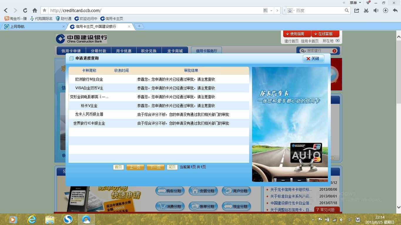Click the page refresh icon
Image resolution: width=401 pixels, height=225 pixels.
coord(25,10)
